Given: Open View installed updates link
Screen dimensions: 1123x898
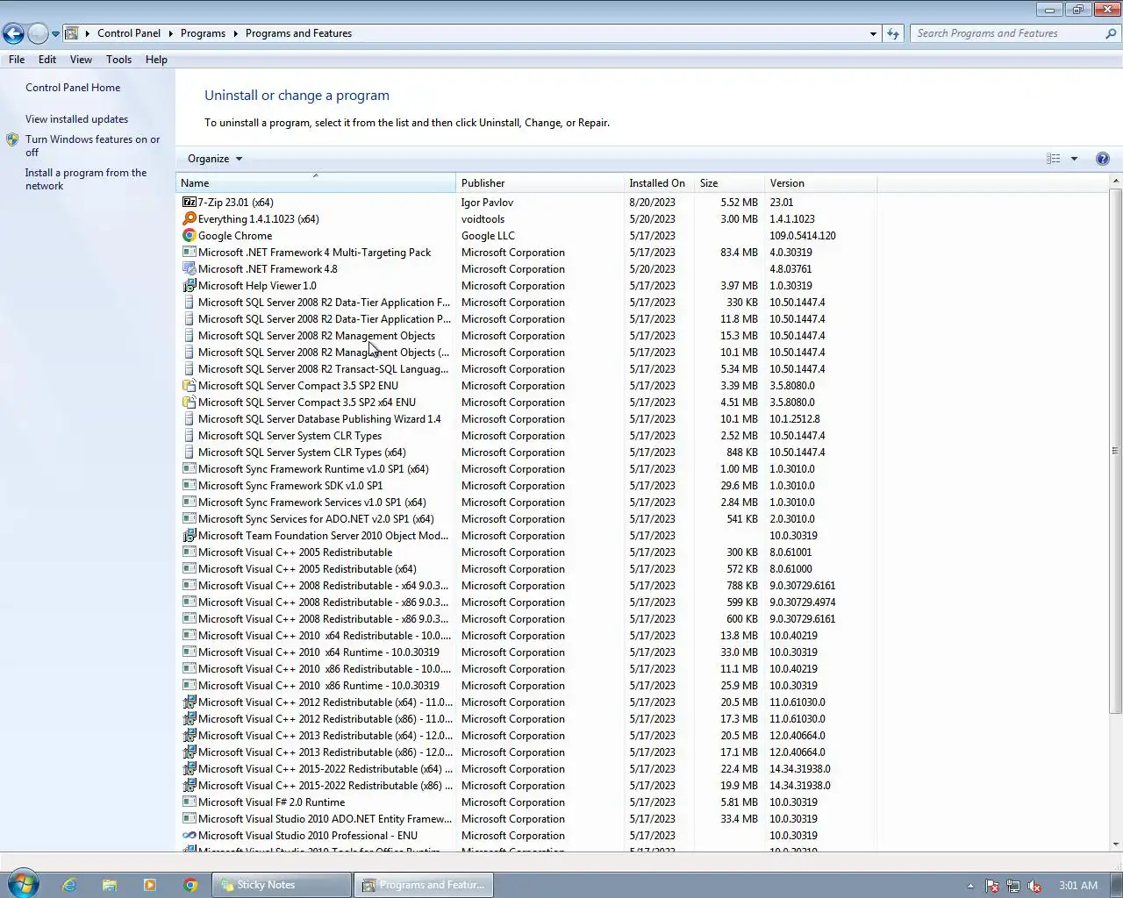Looking at the screenshot, I should point(76,119).
